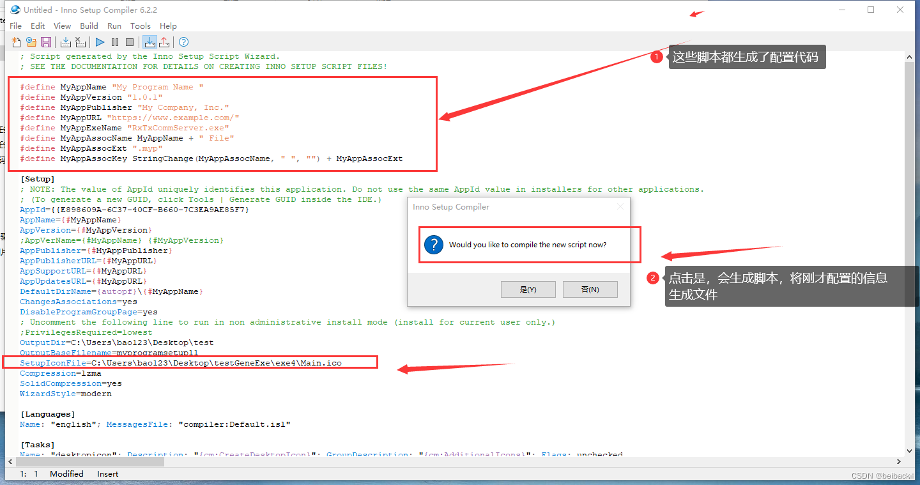Click the '[Setup]' section header
Screen dimensions: 920x485
(x=38, y=179)
